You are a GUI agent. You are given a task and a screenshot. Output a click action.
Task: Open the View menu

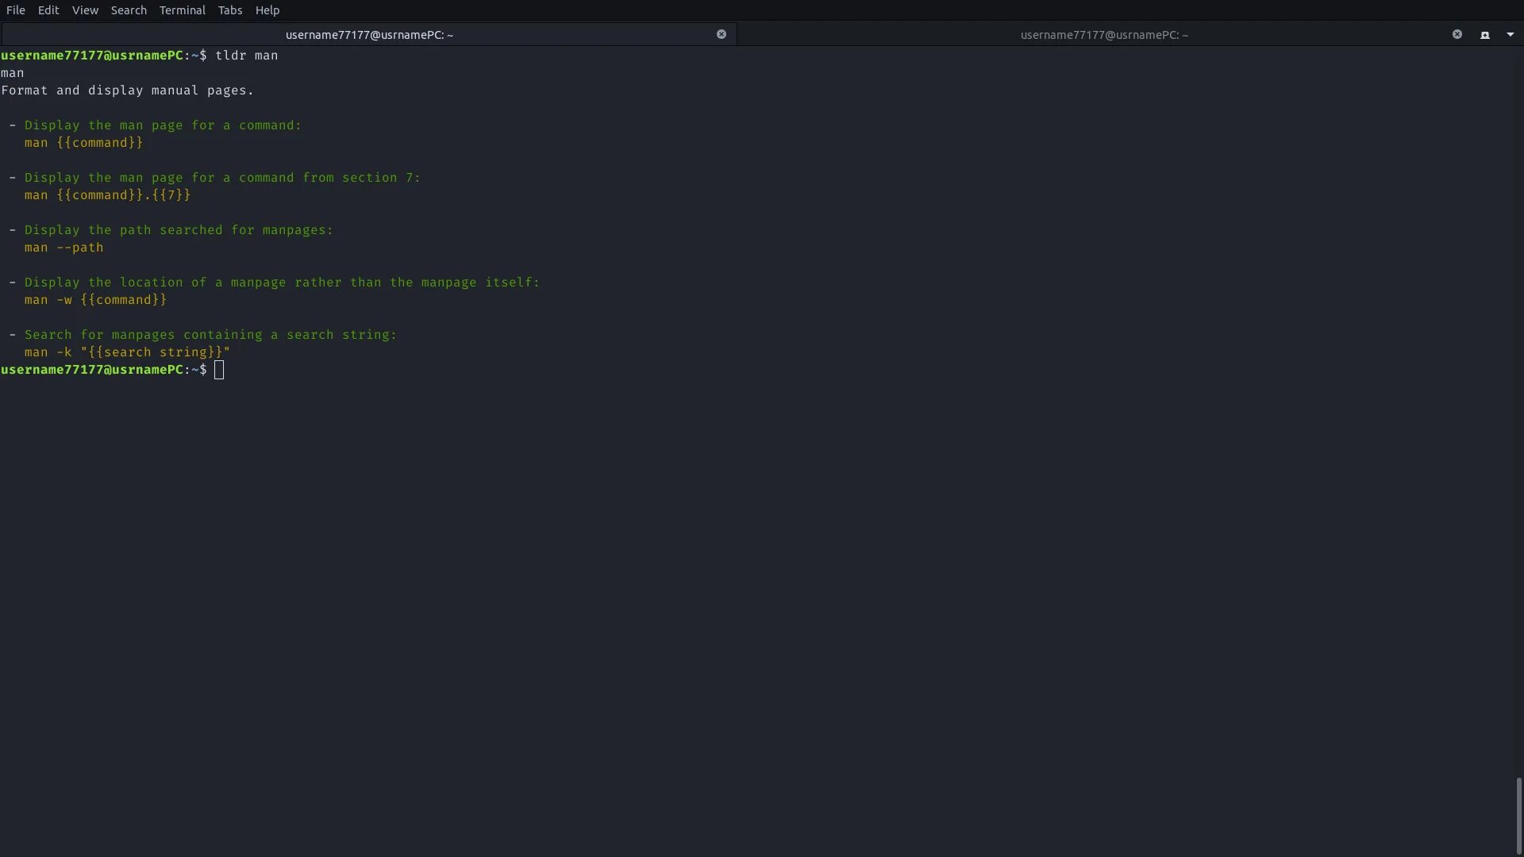coord(85,10)
